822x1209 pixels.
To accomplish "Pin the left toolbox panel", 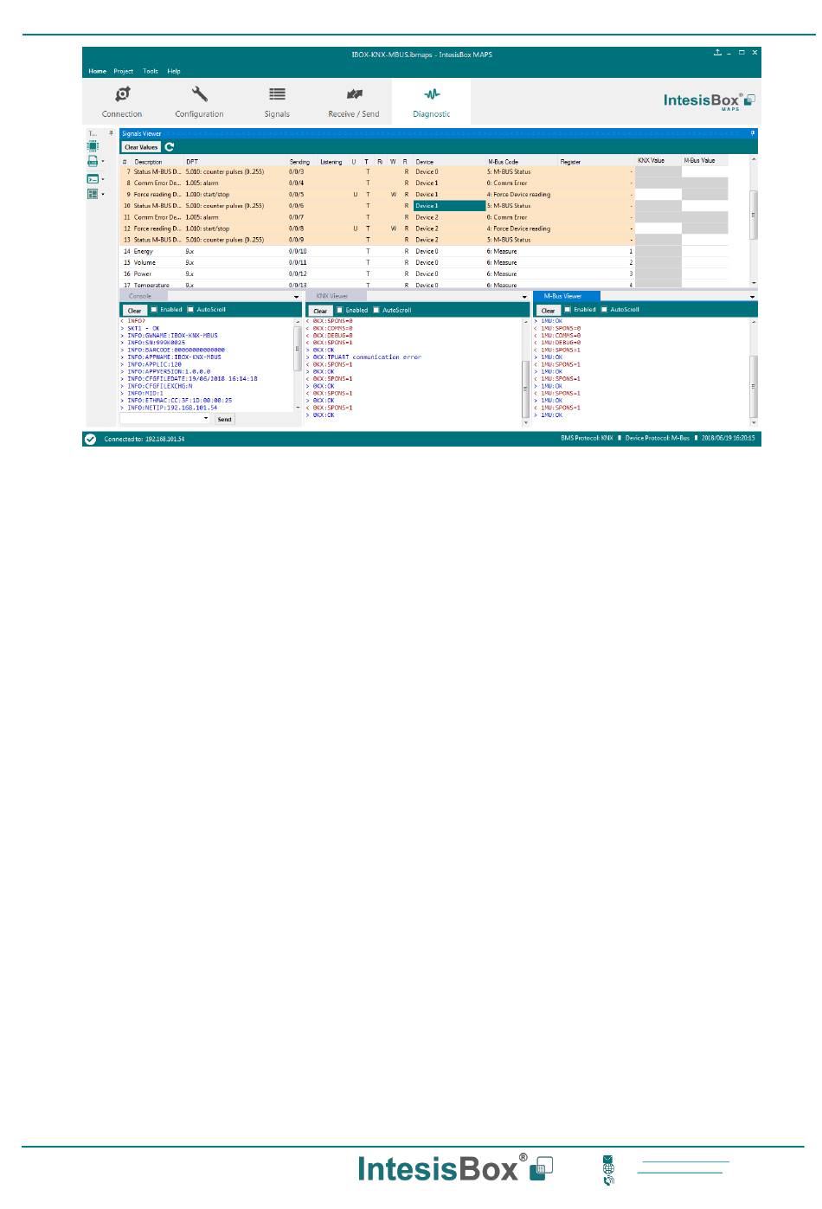I will (111, 133).
